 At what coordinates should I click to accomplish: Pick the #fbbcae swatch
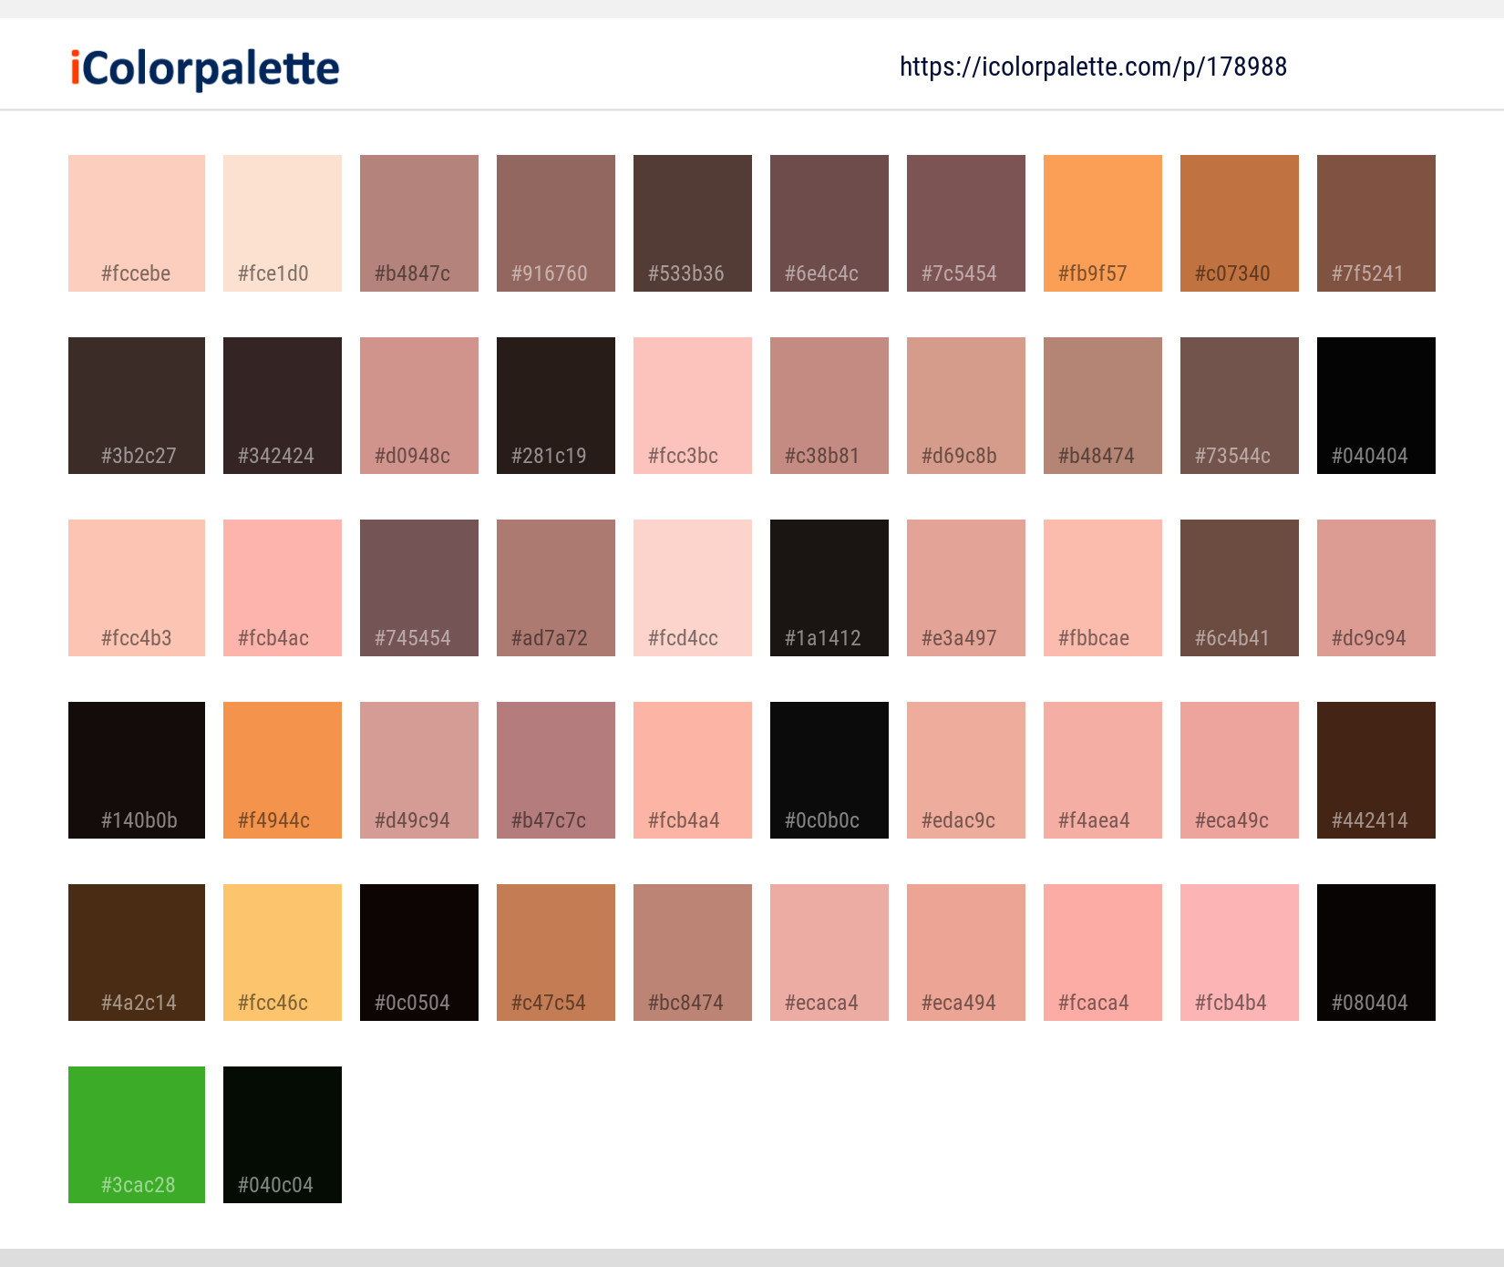[1103, 588]
